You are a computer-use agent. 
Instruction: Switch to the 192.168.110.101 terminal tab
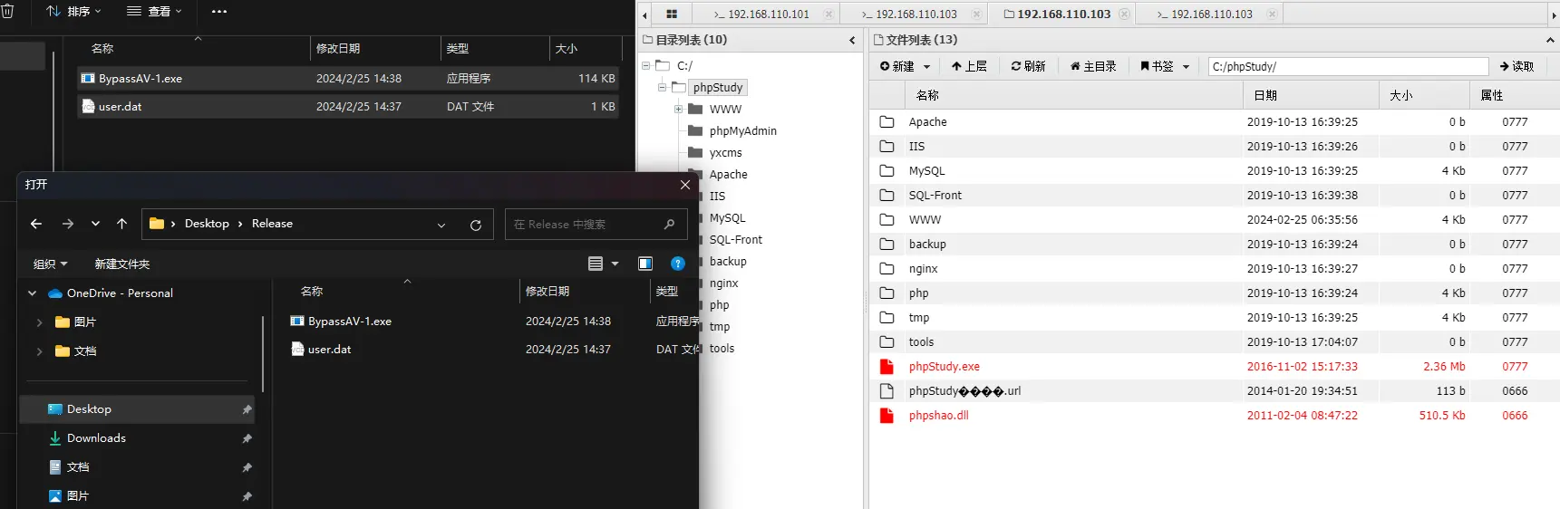coord(768,14)
